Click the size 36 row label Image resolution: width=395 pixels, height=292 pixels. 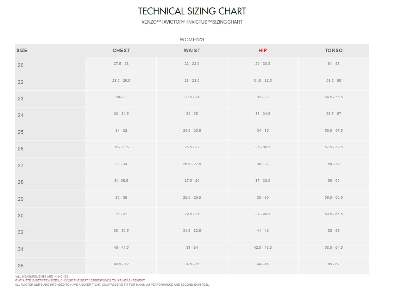[21, 266]
